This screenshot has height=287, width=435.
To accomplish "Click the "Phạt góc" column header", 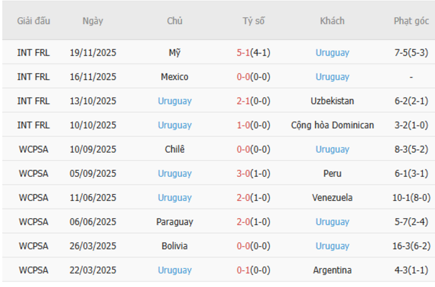I will pos(411,21).
